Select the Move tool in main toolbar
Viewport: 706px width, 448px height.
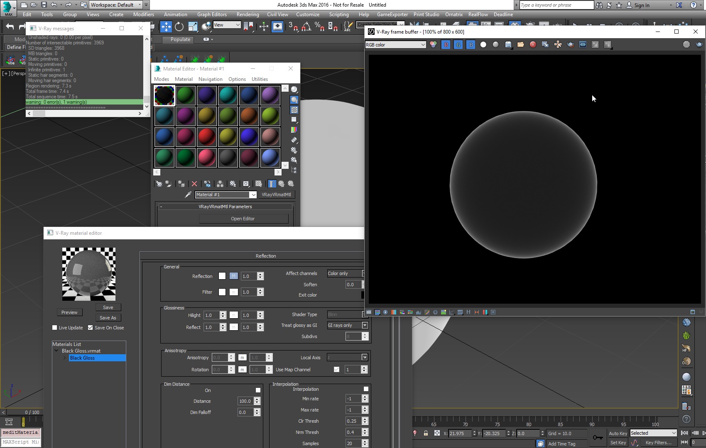pyautogui.click(x=166, y=27)
